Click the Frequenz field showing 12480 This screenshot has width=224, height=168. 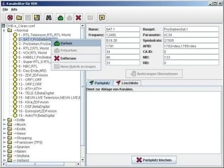click(x=122, y=35)
